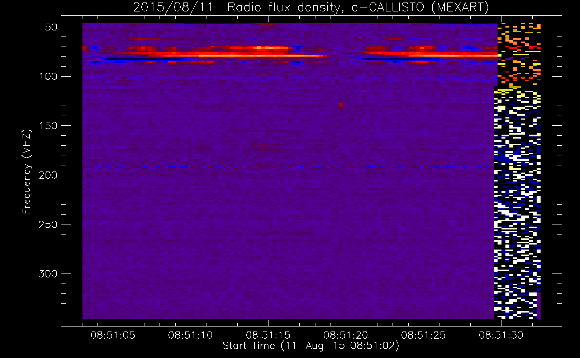Click the 08:51:05 time tick label
Image resolution: width=580 pixels, height=358 pixels.
[113, 335]
